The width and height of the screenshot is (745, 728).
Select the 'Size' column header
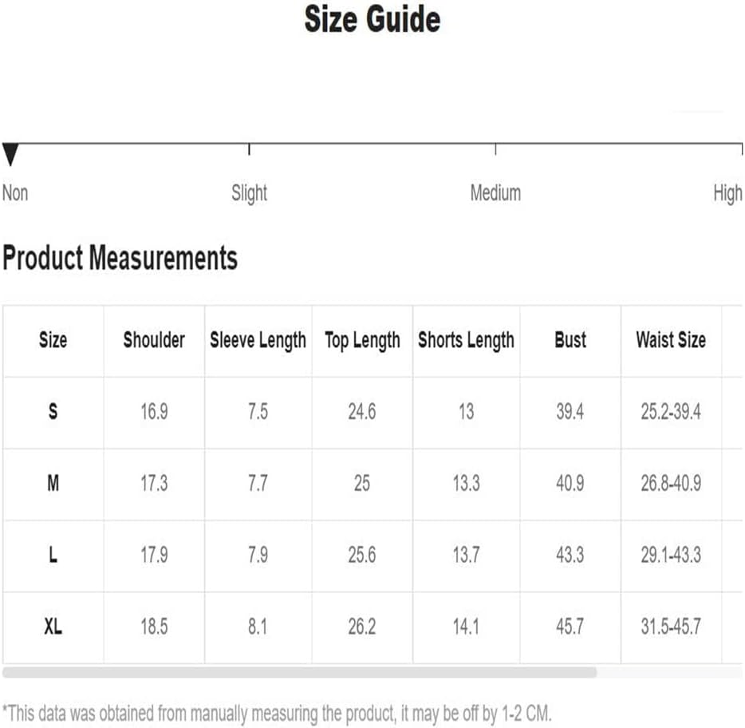pyautogui.click(x=53, y=340)
